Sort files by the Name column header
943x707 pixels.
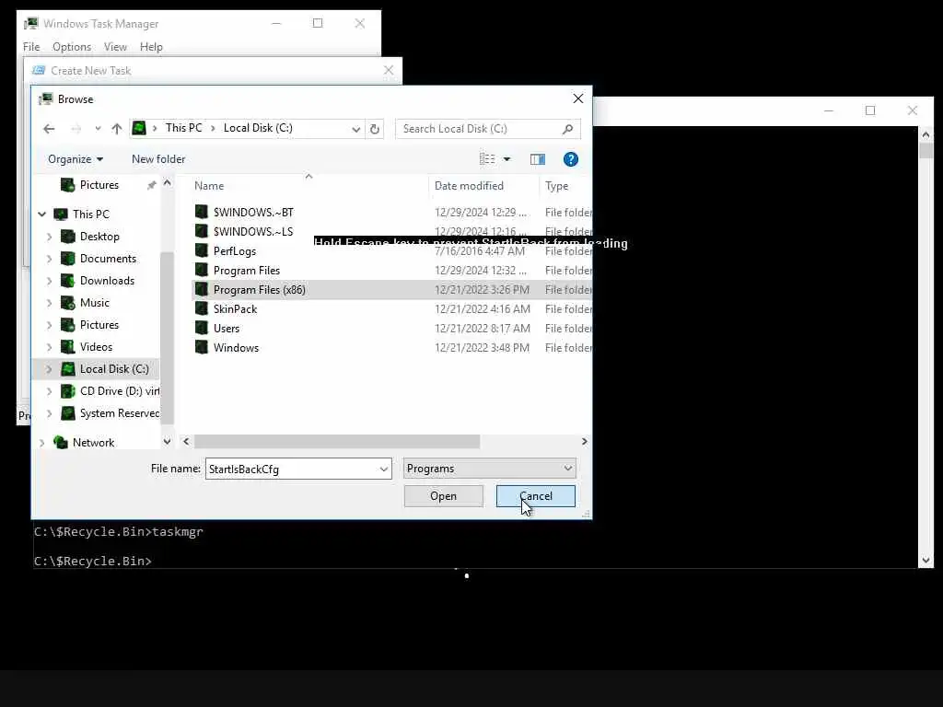(209, 186)
